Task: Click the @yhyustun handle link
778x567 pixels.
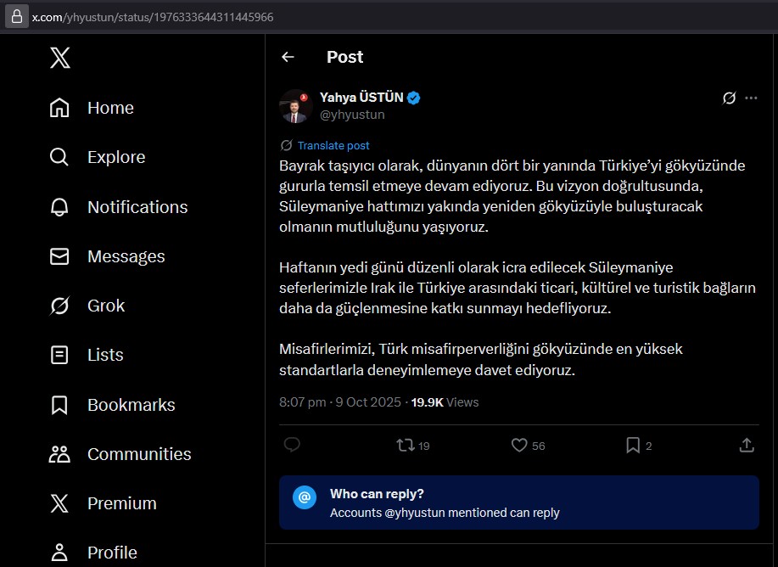Action: [x=352, y=115]
